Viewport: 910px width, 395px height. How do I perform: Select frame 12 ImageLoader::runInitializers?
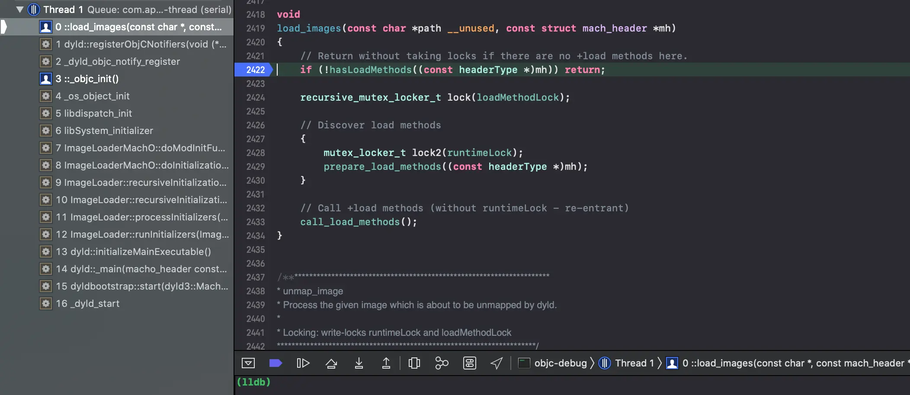coord(117,234)
